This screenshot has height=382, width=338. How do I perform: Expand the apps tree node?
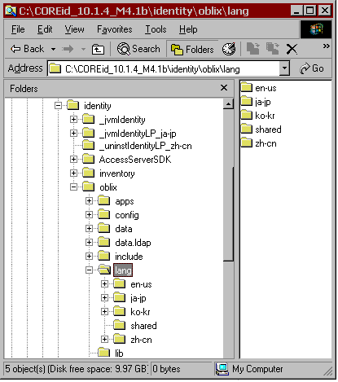tap(89, 200)
